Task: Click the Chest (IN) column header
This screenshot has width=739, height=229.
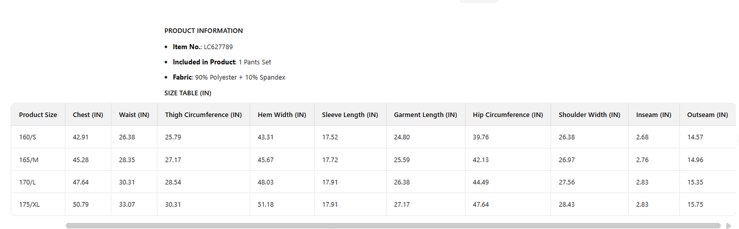Action: pos(88,115)
